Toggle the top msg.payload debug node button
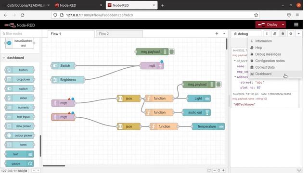Screen dimensions: 308x173 (x=172, y=51)
